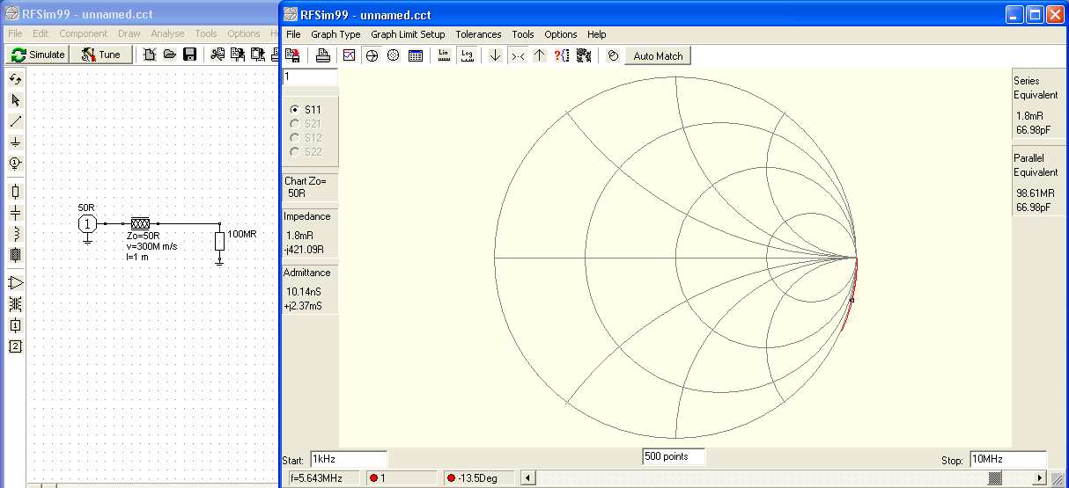
Task: Click the f=5.643MHz status readout
Action: pos(326,477)
